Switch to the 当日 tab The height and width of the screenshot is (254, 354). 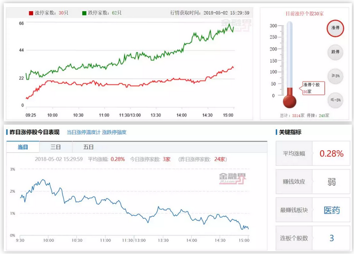[23, 148]
